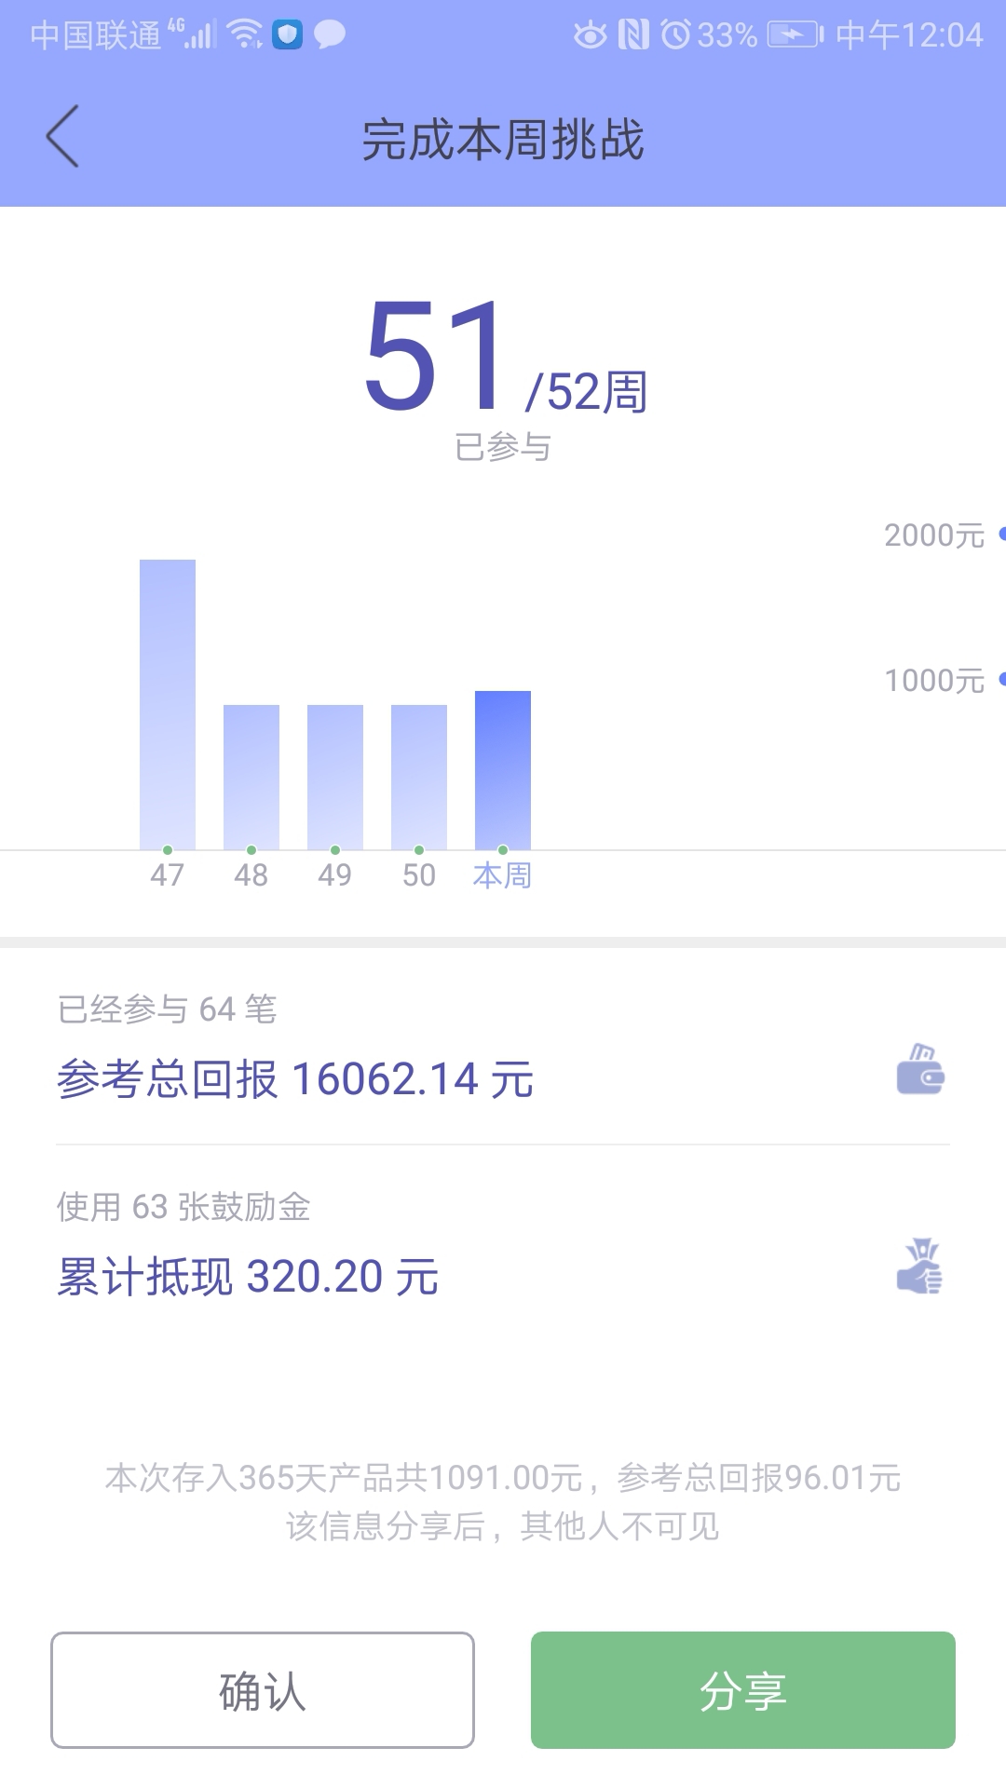Select the week 50 bar
This screenshot has width=1006, height=1788.
coord(419,777)
